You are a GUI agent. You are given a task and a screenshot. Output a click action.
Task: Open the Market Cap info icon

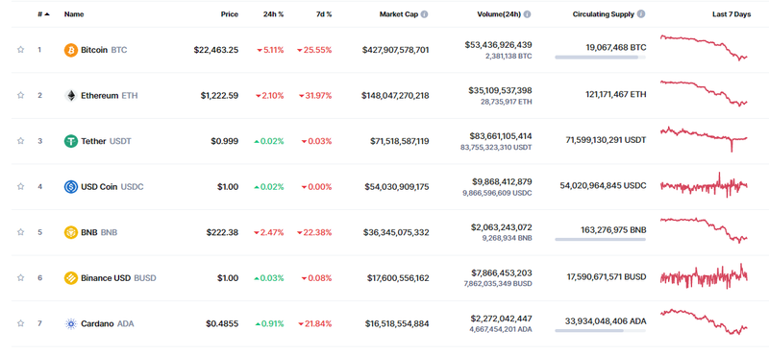pyautogui.click(x=424, y=14)
